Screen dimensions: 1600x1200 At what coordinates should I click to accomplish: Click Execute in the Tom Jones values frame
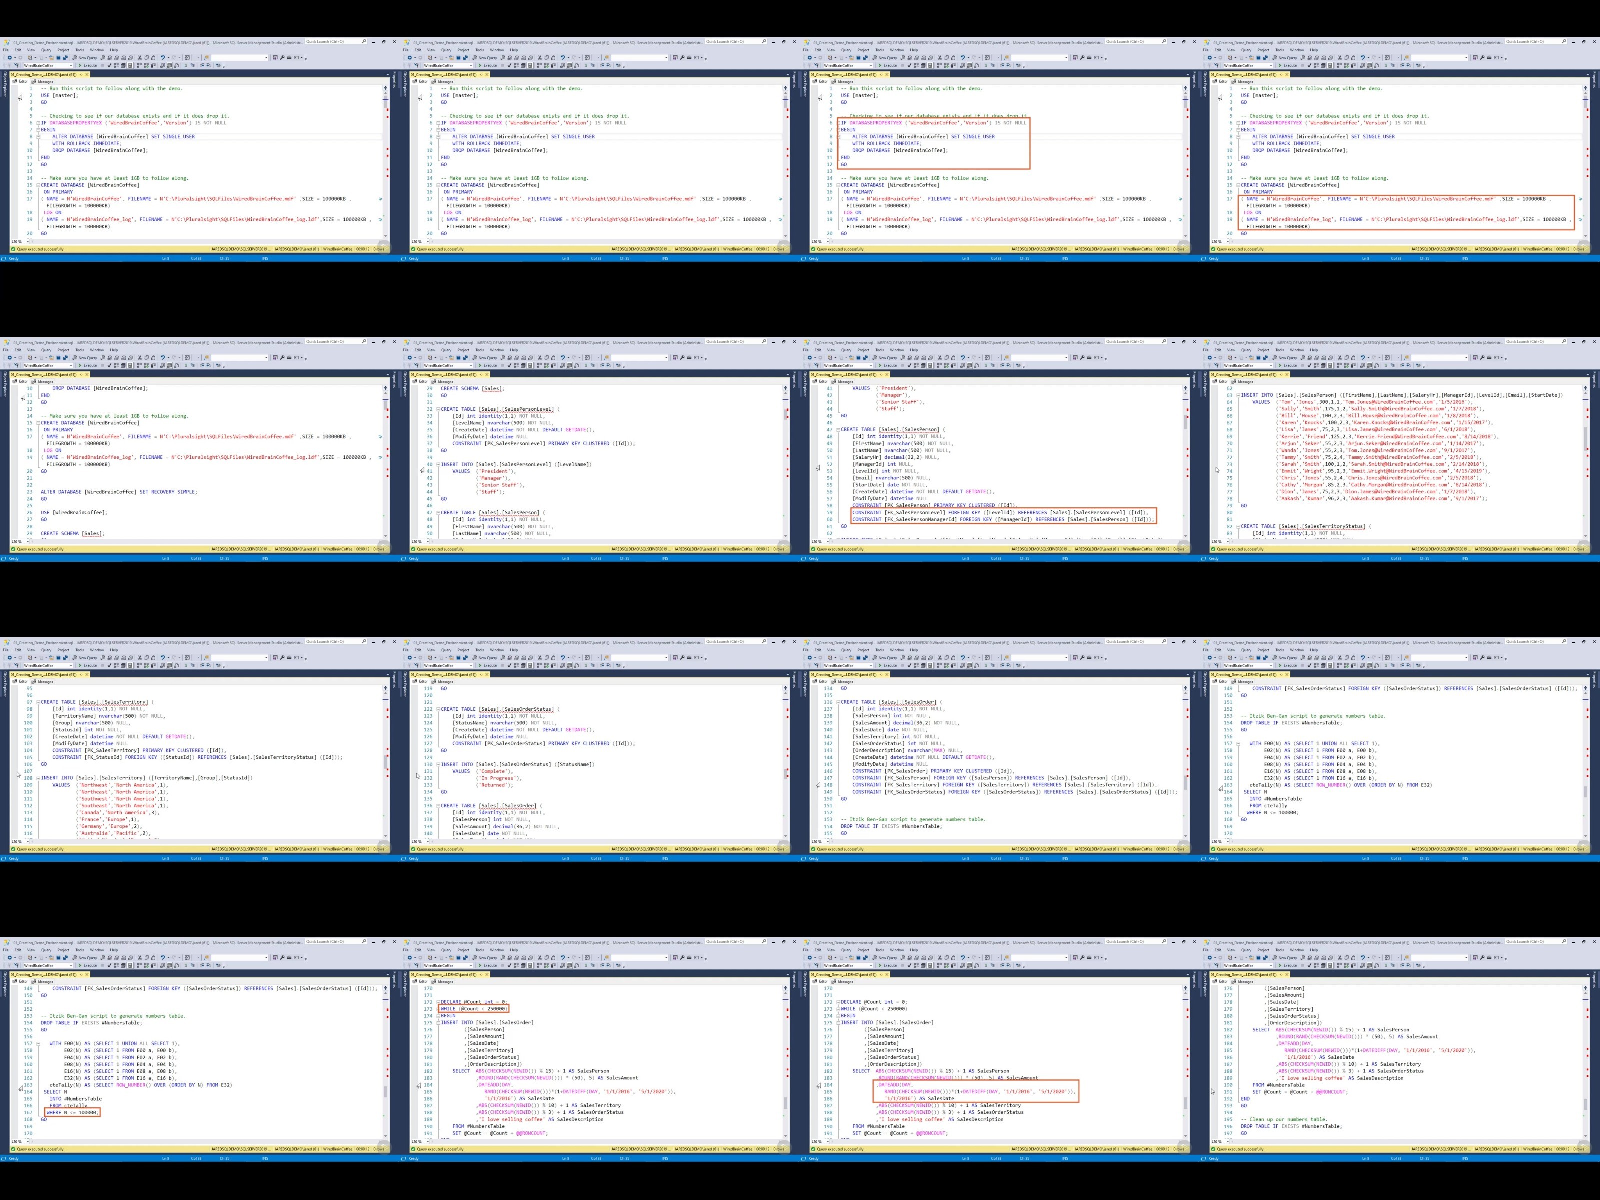click(1287, 366)
